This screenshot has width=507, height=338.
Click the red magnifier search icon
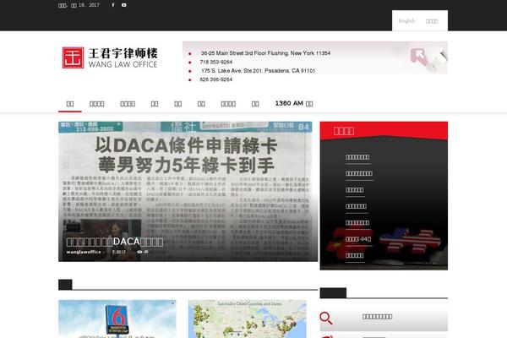pos(325,318)
